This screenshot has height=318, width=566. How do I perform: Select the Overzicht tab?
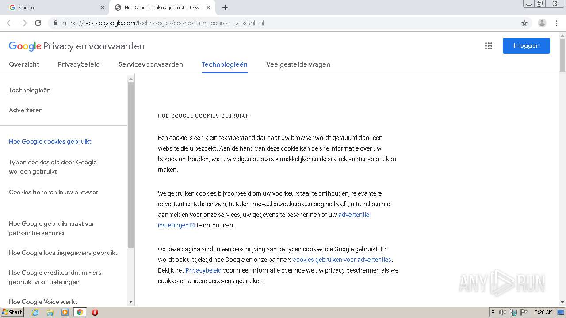point(24,64)
